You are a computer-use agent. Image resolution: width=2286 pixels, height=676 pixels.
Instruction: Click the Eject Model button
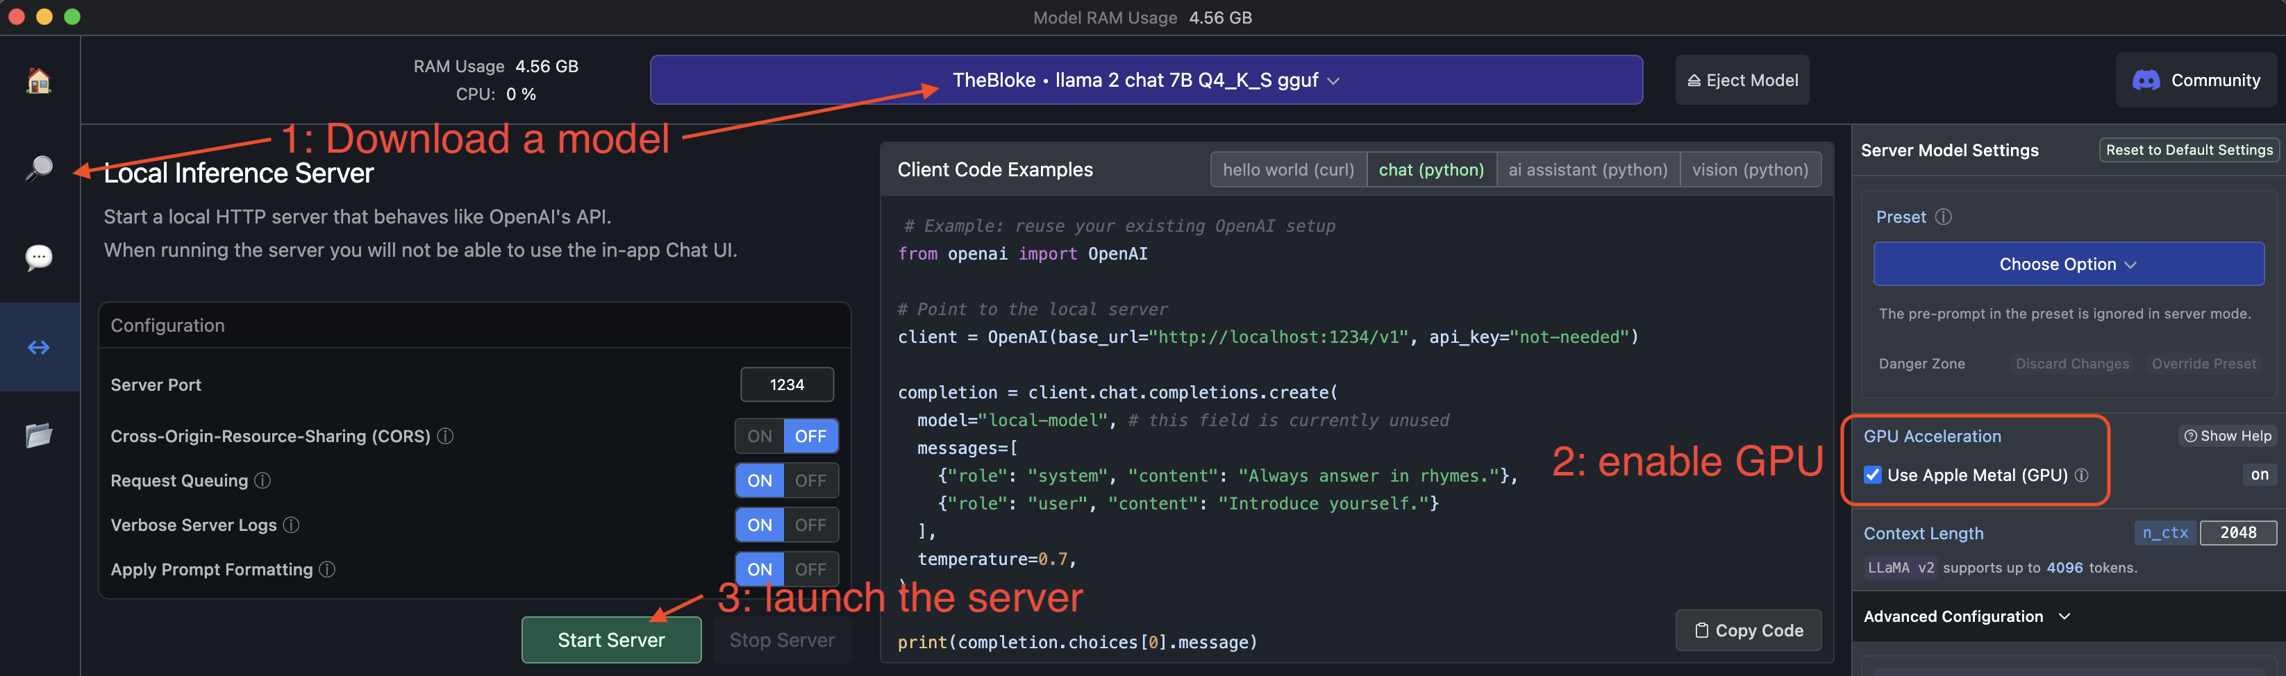point(1742,80)
